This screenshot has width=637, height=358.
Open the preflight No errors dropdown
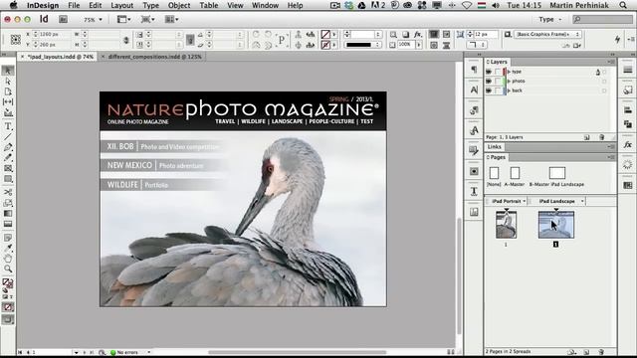click(x=148, y=352)
